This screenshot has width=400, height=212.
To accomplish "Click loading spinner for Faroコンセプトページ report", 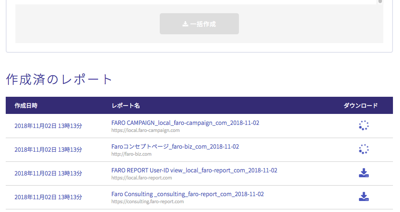I will [364, 149].
